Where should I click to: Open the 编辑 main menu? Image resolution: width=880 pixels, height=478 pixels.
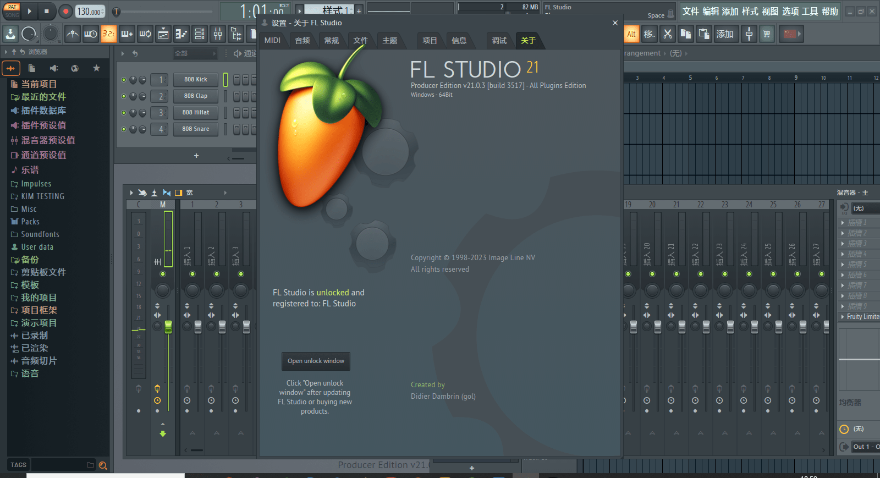[x=711, y=12]
